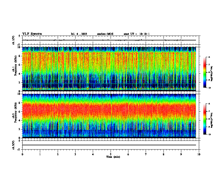Screen dimensions: 224x173
Task: Click the time axis tick label "0"
Action: [x=22, y=154]
